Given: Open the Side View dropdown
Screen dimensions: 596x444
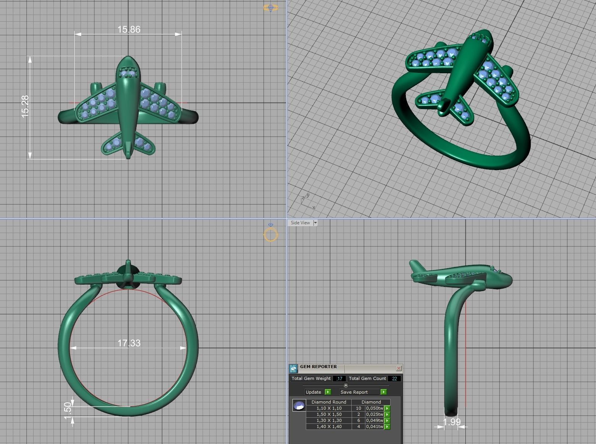Looking at the screenshot, I should click(315, 223).
